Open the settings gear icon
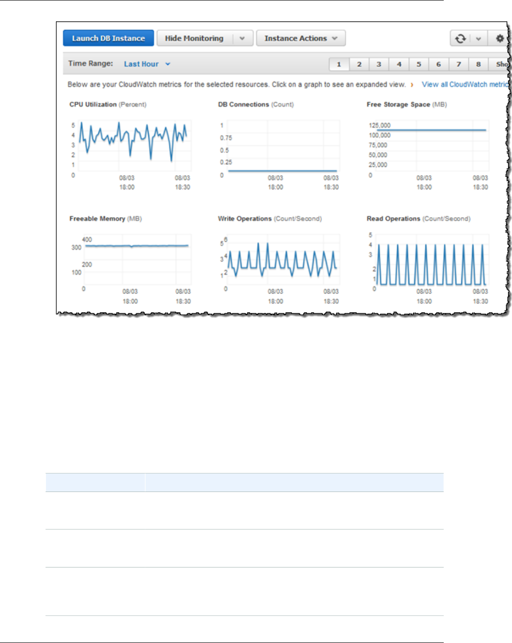The image size is (512, 643). click(x=499, y=38)
